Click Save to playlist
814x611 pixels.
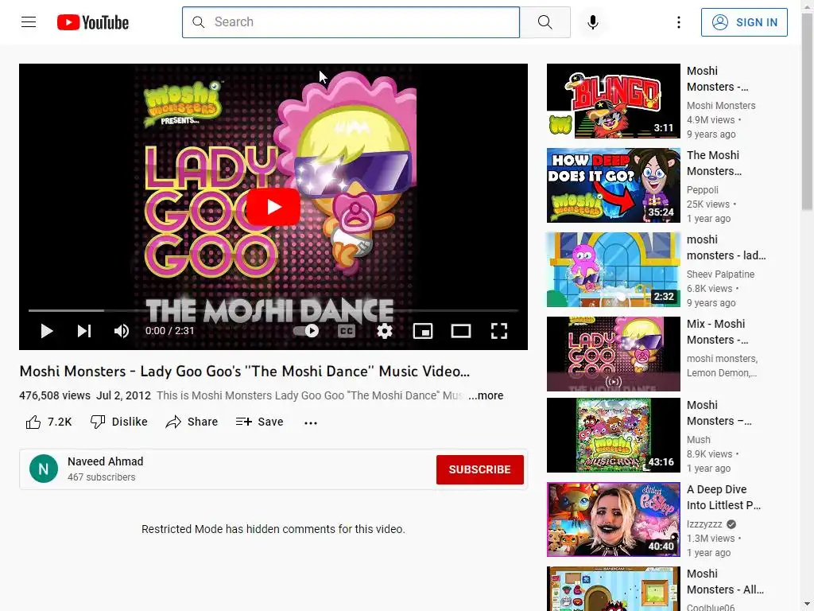(259, 422)
